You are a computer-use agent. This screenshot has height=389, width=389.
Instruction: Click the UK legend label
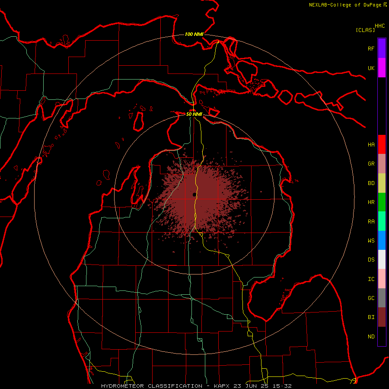[371, 68]
